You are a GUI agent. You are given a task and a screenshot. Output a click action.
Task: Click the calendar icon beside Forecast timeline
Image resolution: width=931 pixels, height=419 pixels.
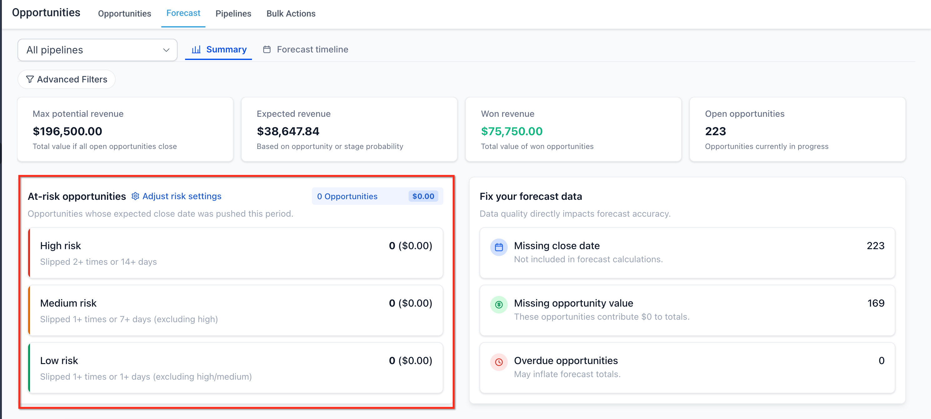point(267,49)
